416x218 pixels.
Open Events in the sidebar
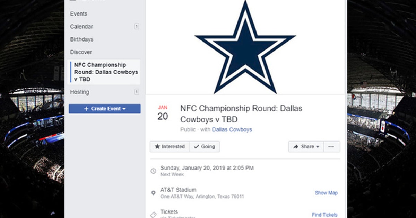[x=79, y=14]
